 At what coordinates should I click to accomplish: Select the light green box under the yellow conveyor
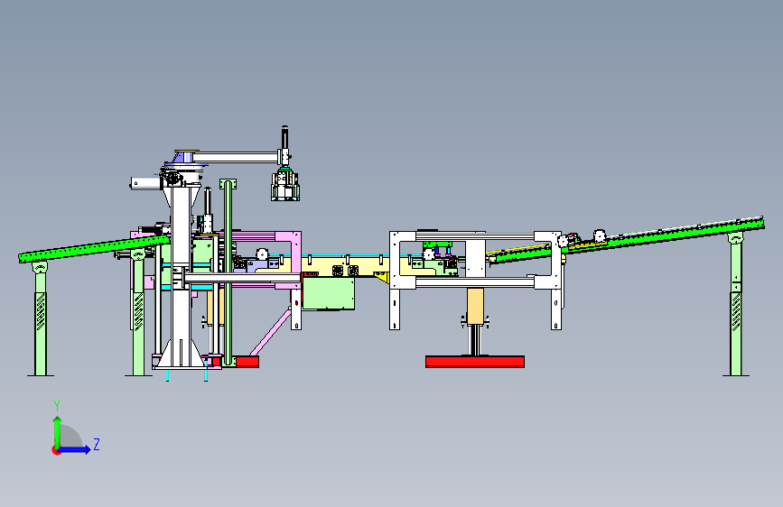(329, 293)
